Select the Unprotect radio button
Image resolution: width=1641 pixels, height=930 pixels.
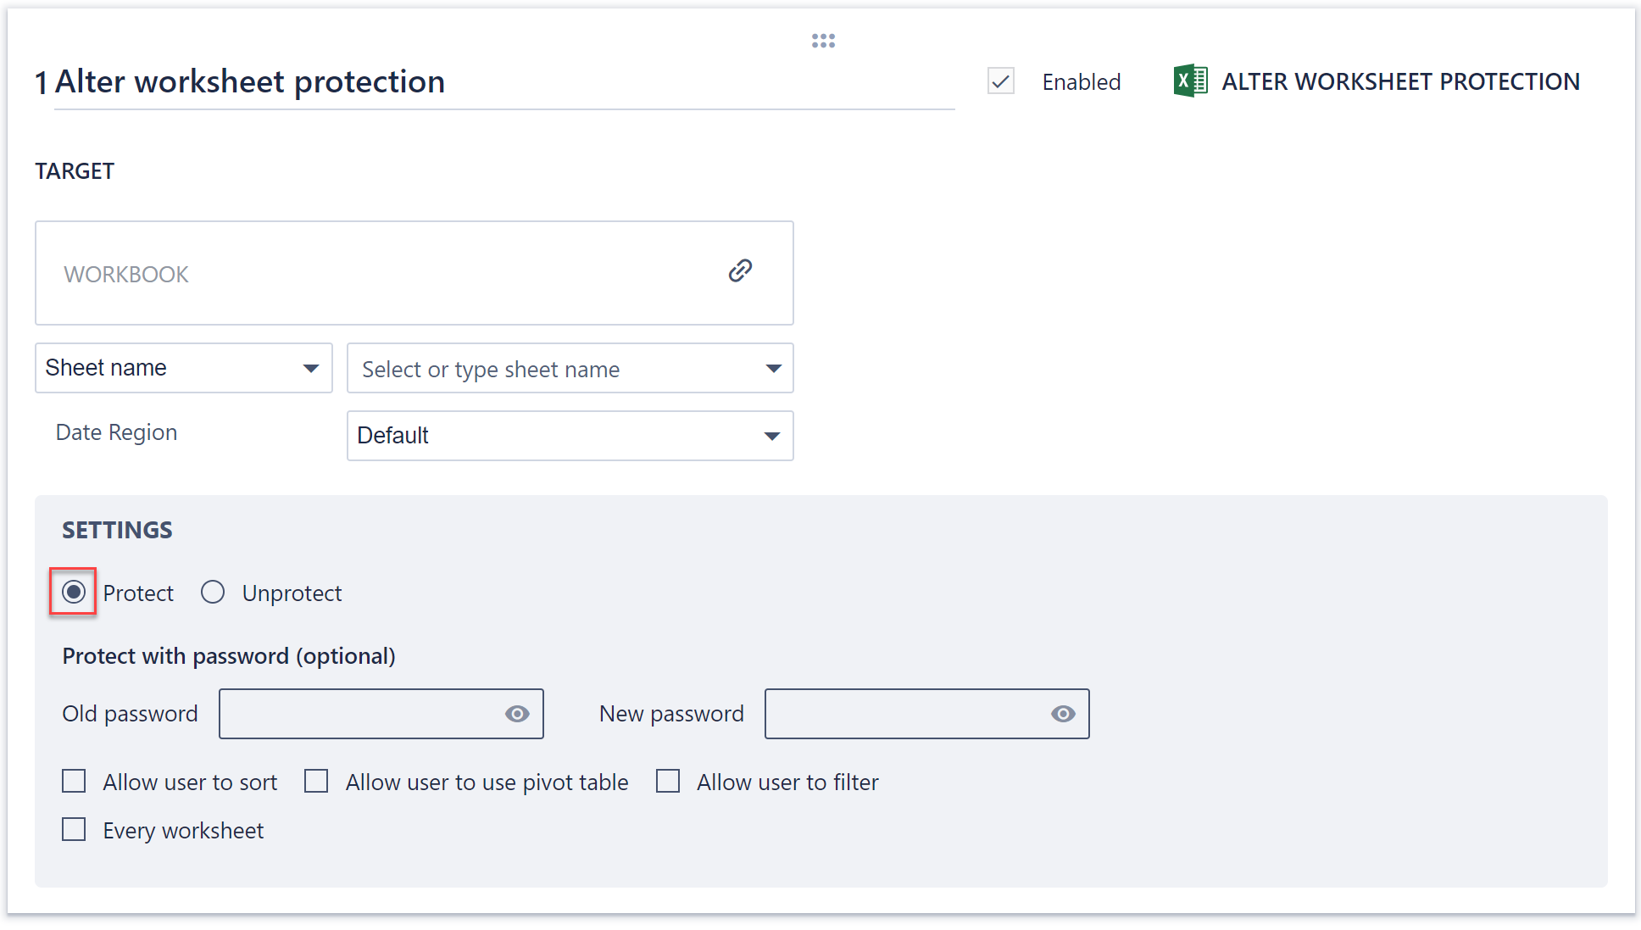[212, 592]
